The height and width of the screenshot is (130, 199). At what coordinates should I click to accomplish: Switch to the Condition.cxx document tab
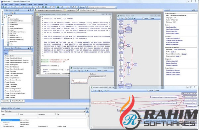tap(70, 10)
